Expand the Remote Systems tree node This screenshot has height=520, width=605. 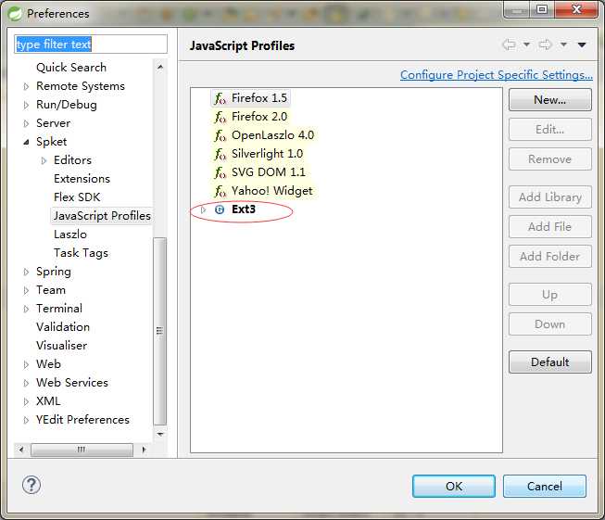click(x=26, y=86)
